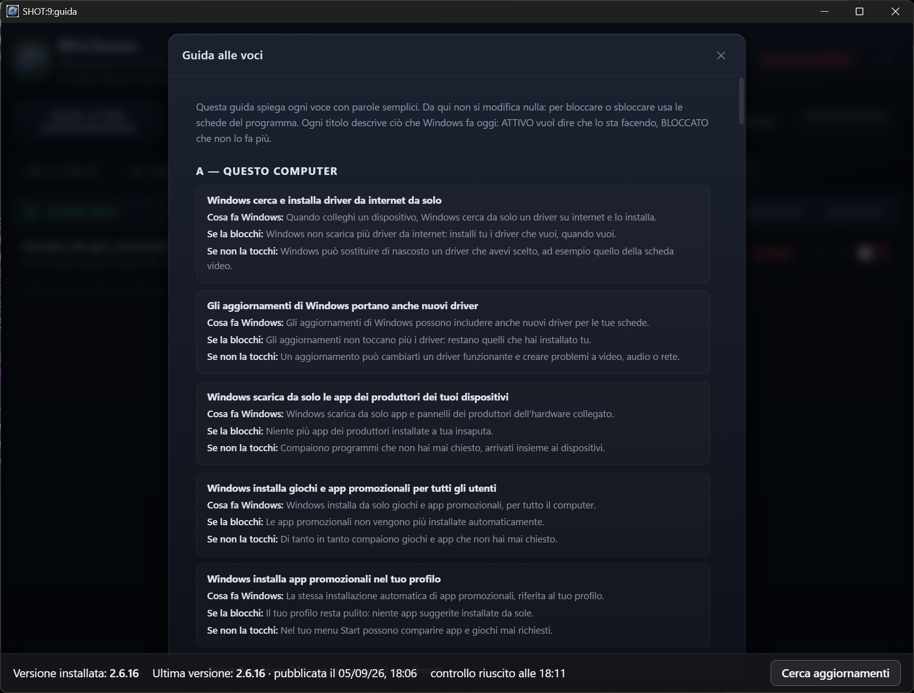Click the Cerca aggiornamenti button

click(835, 673)
